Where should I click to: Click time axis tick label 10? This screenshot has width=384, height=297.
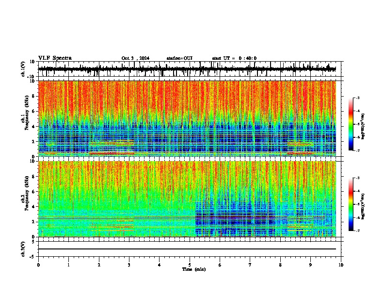click(341, 265)
